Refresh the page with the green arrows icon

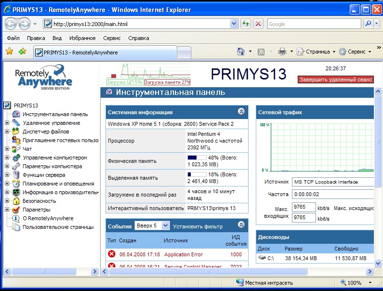pyautogui.click(x=246, y=24)
